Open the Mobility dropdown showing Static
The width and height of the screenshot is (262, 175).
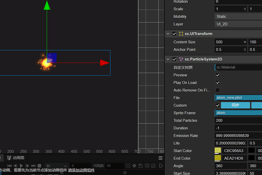(x=238, y=17)
